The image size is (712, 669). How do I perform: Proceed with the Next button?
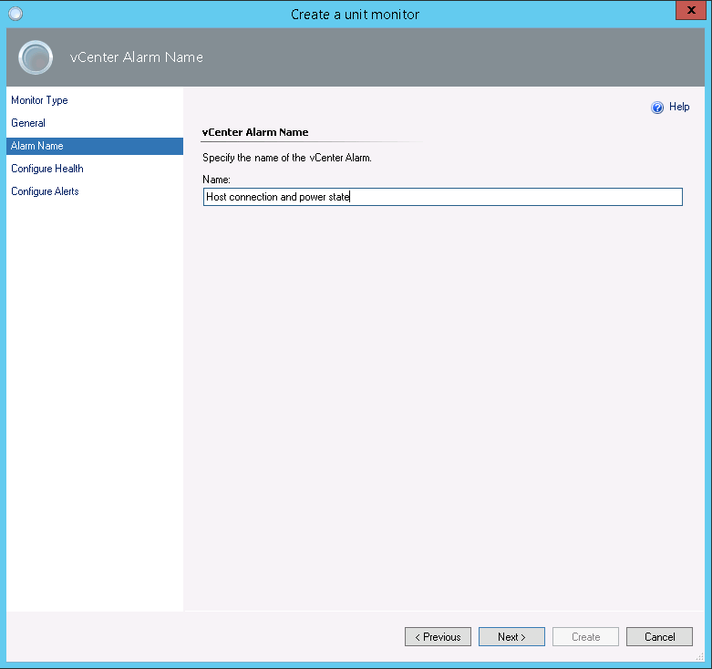511,637
